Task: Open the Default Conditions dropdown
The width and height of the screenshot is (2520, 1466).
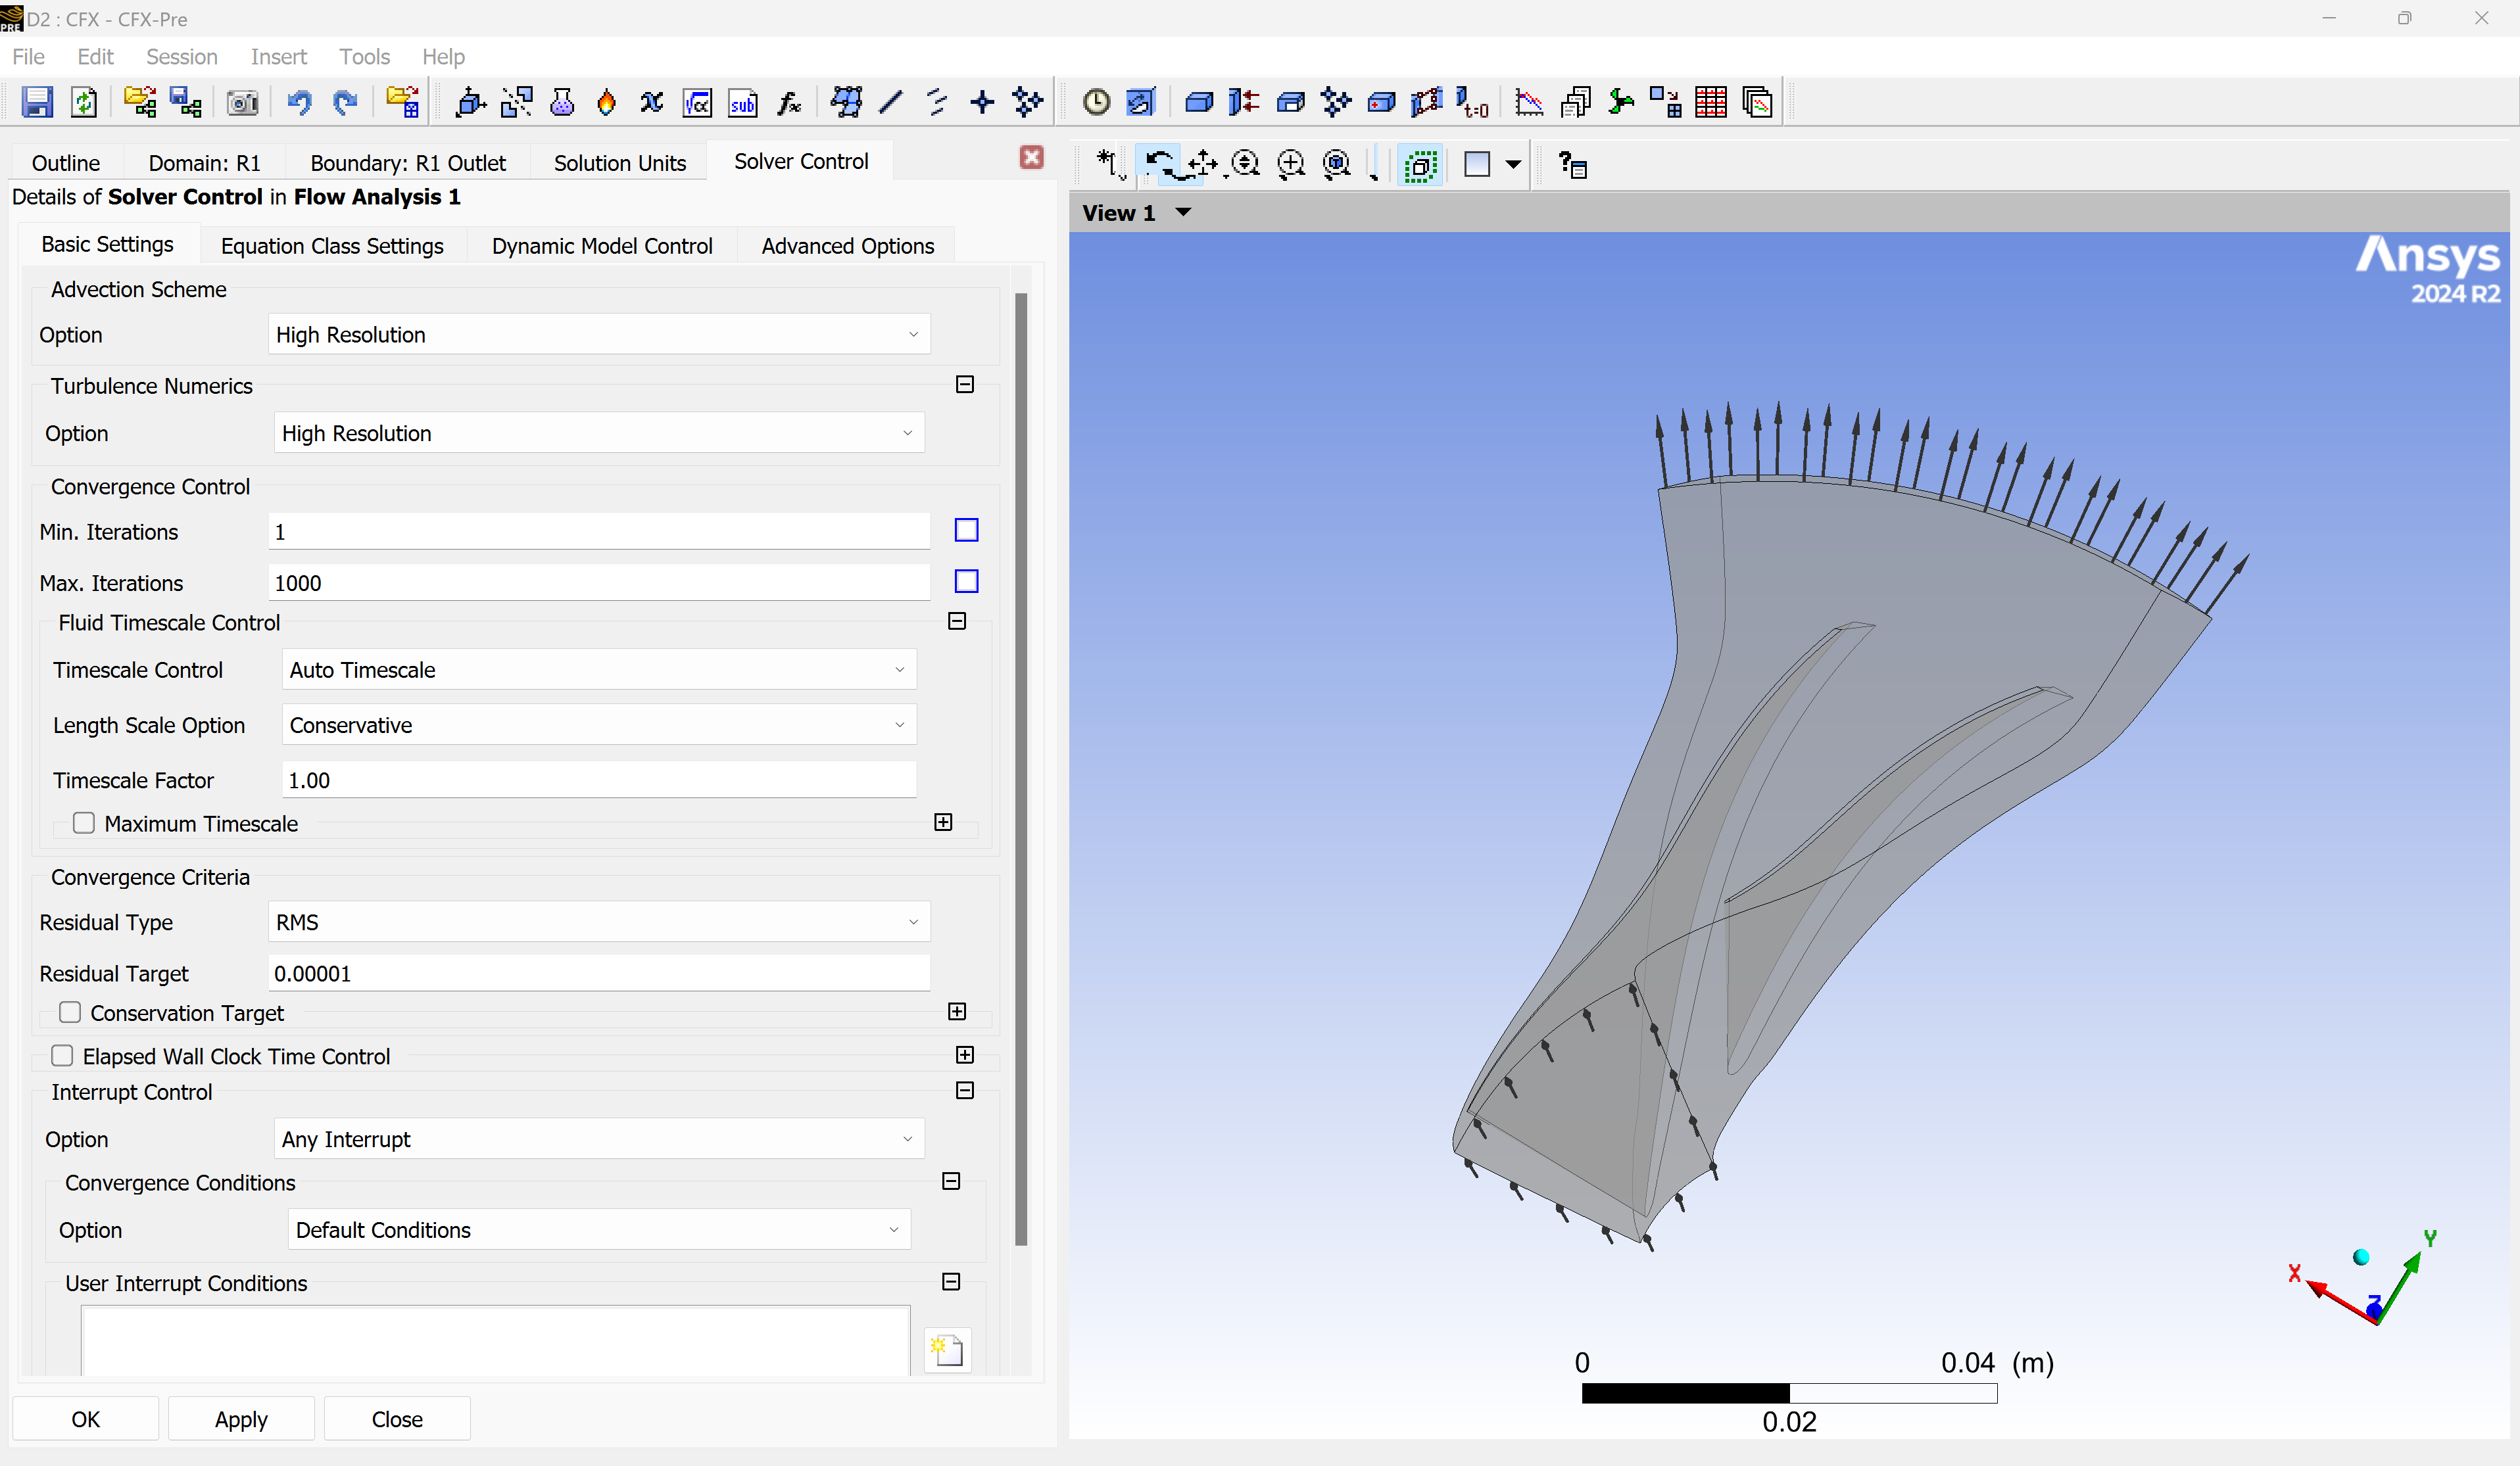Action: [599, 1230]
